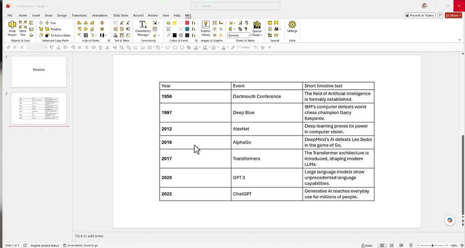The width and height of the screenshot is (465, 248).
Task: Click 'Click to add notes' area
Action: [89, 236]
